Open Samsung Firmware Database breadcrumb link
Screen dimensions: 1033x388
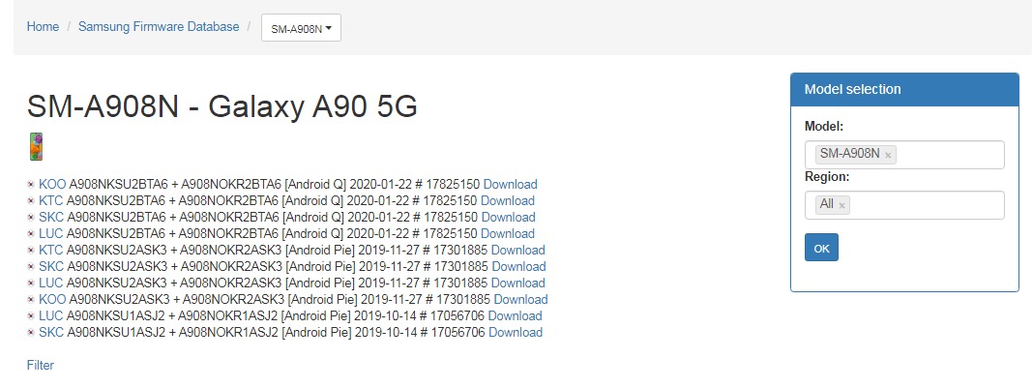click(x=159, y=27)
